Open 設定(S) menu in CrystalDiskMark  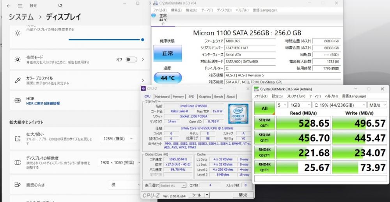pos(277,96)
